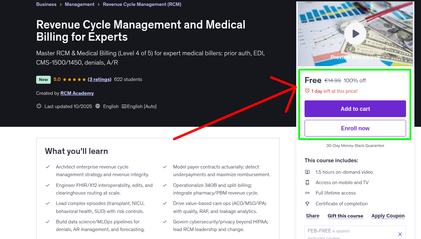
Task: Click the play icon to preview the course
Action: pyautogui.click(x=355, y=33)
